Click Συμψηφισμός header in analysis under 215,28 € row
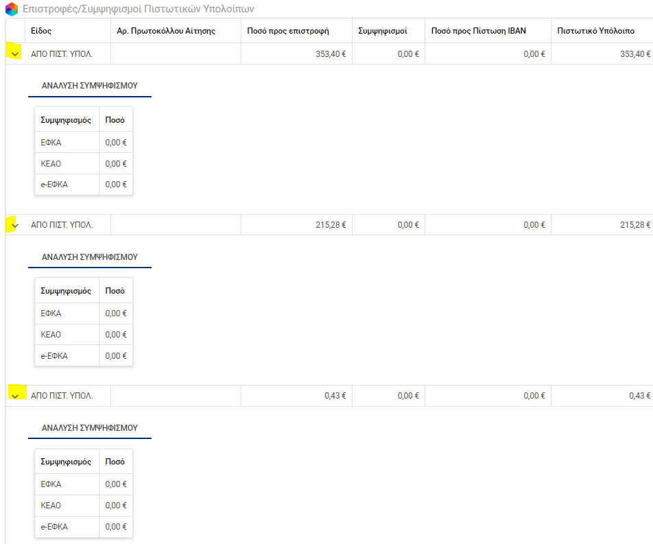Screen dimensions: 653x544 pos(66,291)
